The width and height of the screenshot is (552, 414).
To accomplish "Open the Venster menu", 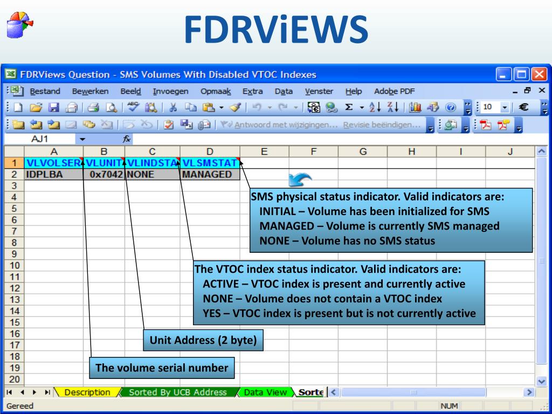I will [x=319, y=91].
